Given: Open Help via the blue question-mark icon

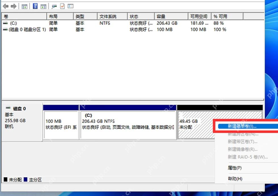Looking at the screenshot, I should tap(35, 6).
